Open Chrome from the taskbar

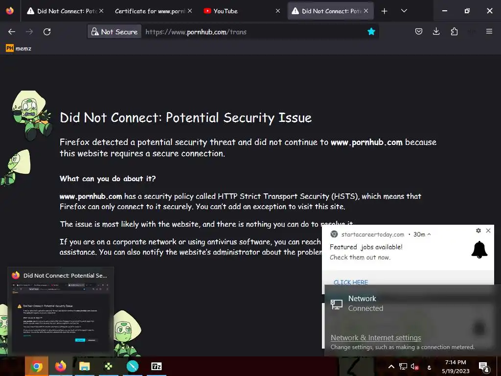pyautogui.click(x=37, y=366)
